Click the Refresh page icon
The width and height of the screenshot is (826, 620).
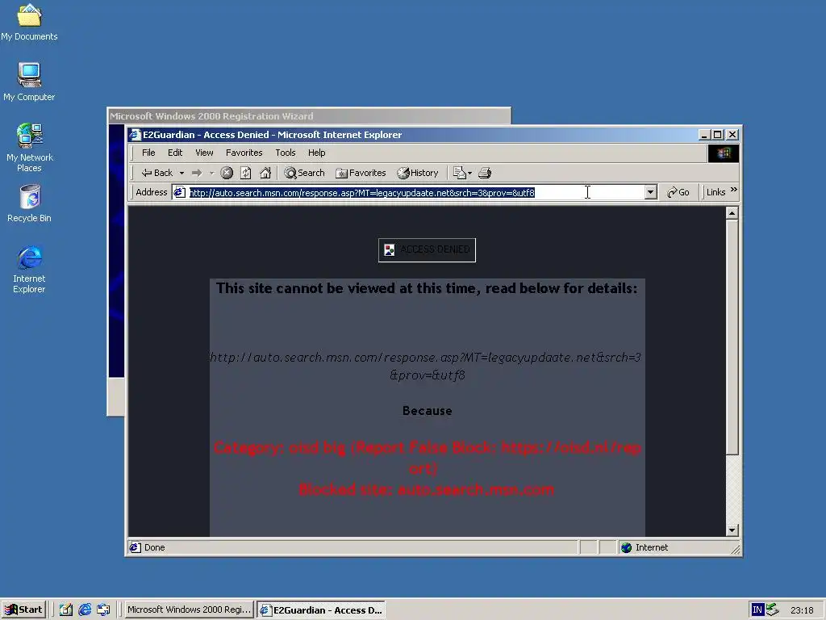tap(246, 173)
